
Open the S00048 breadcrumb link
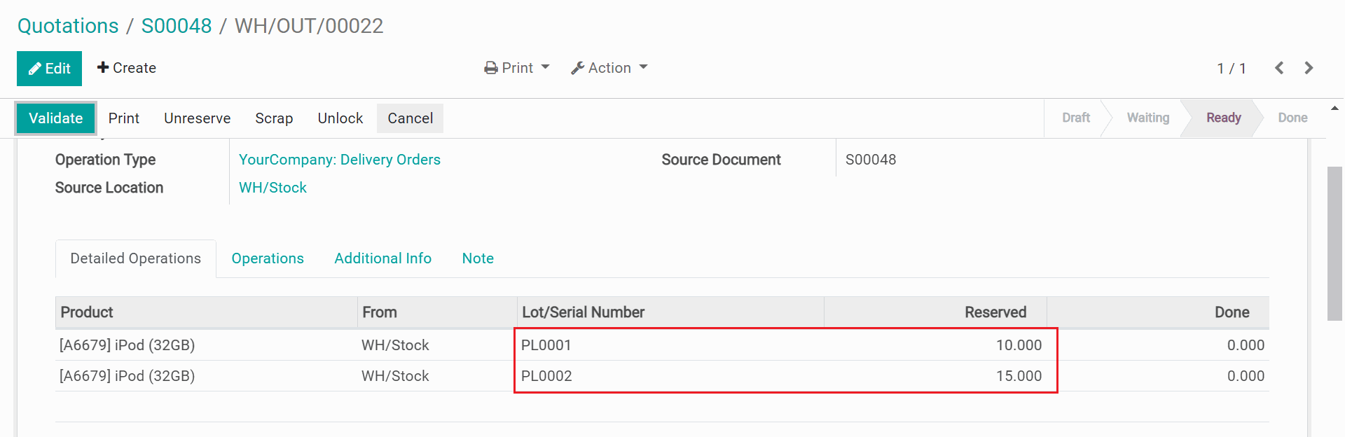[177, 26]
